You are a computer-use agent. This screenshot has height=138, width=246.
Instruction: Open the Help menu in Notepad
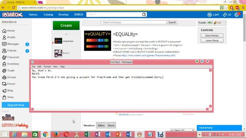point(62,67)
